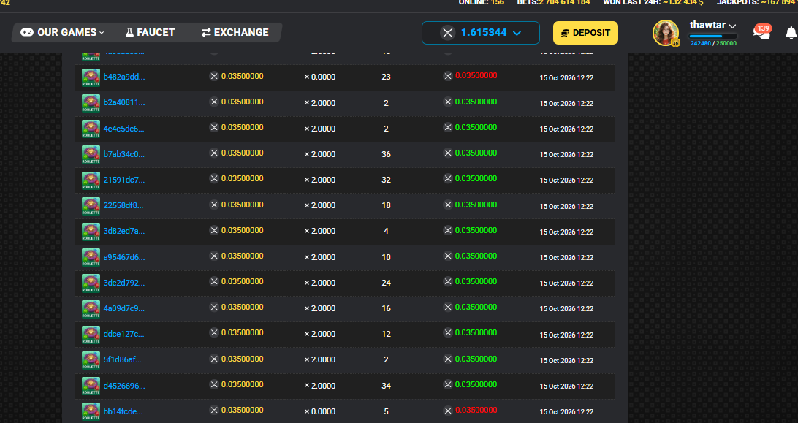Click roulette game icon in d4526696 row

tap(91, 386)
